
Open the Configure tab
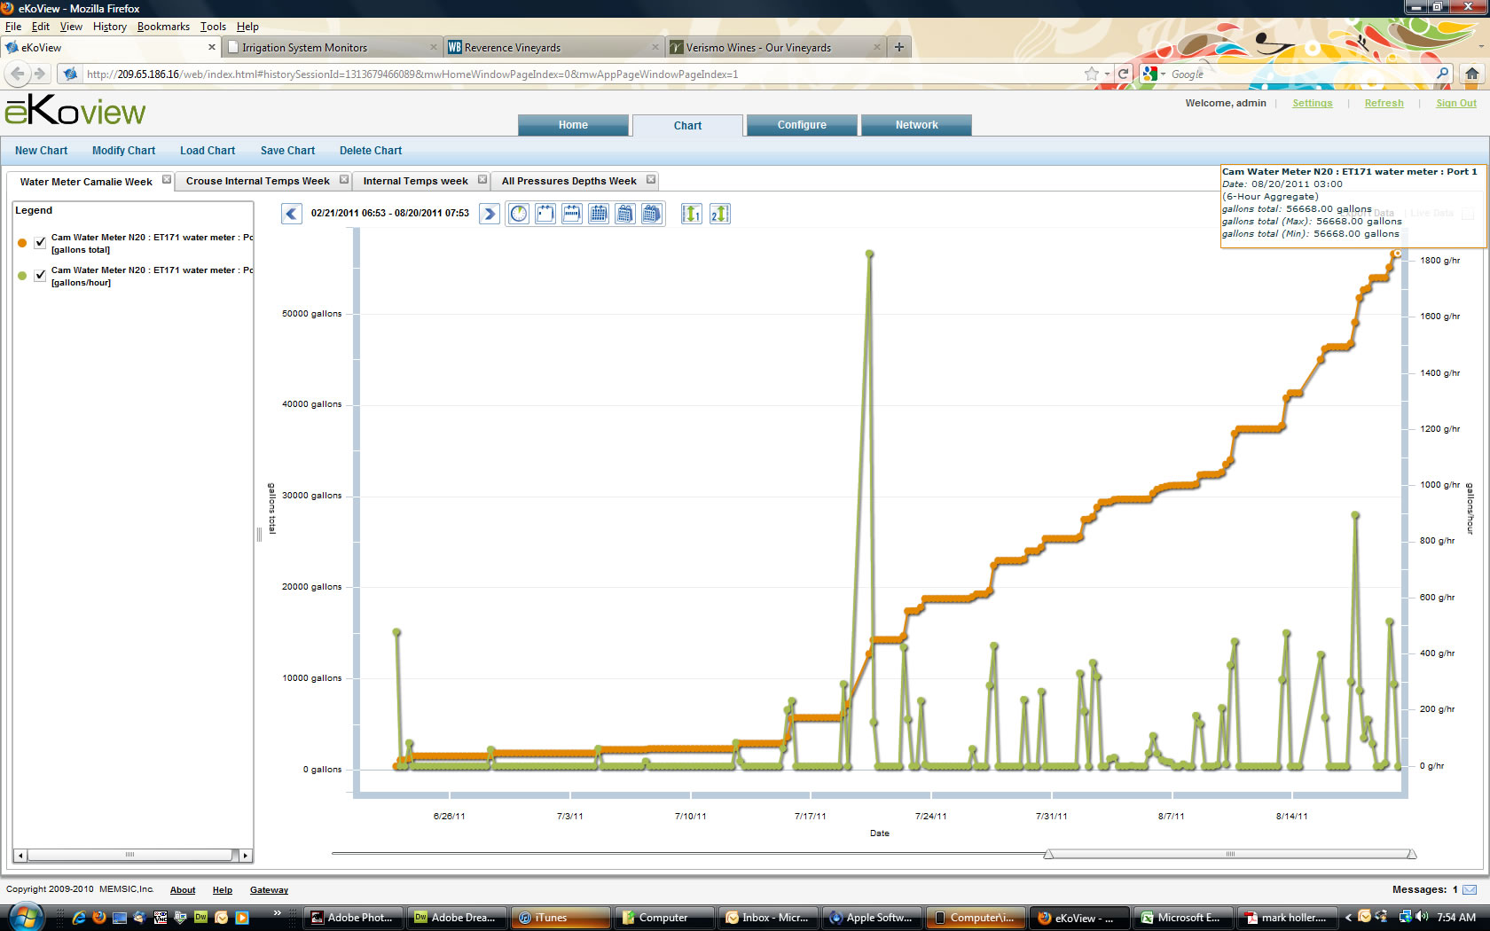pyautogui.click(x=801, y=125)
